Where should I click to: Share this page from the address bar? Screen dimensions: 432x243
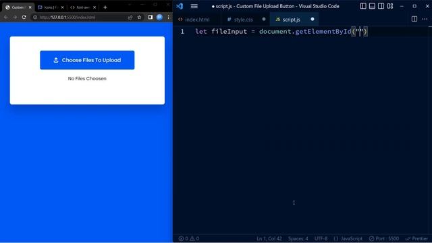130,17
